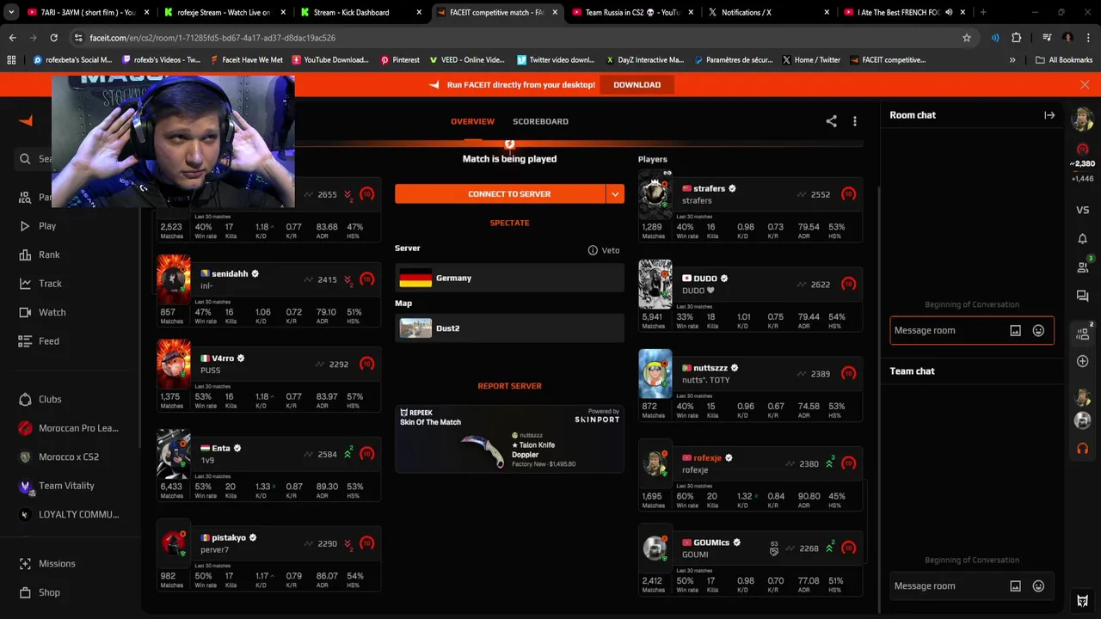Open DUDO player avatar
1101x619 pixels.
(655, 284)
